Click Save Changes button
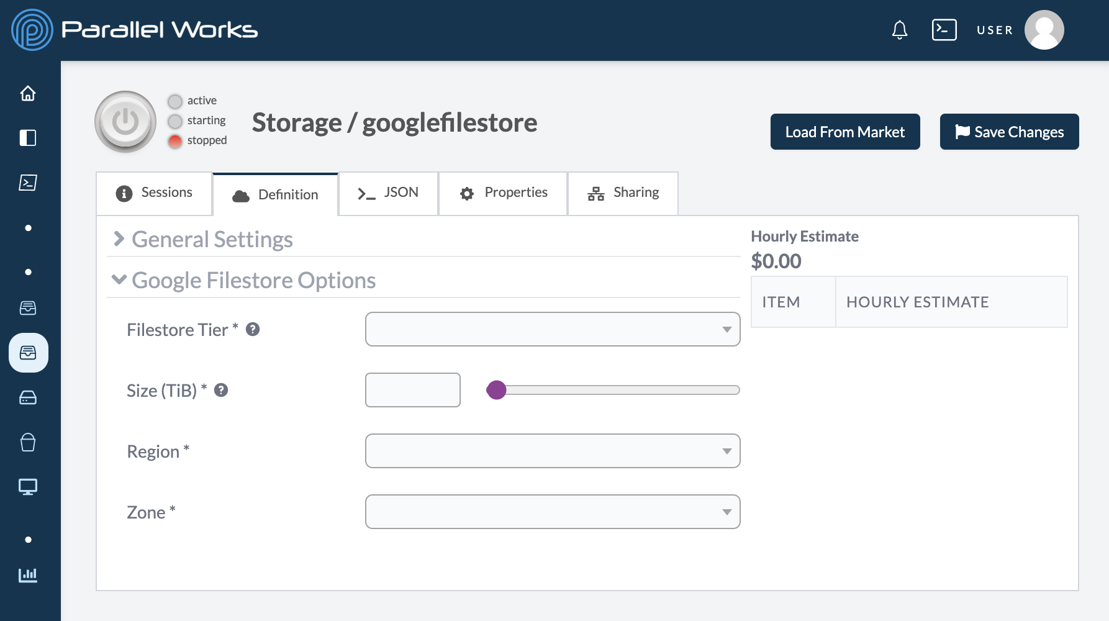Viewport: 1109px width, 621px height. [x=1010, y=132]
